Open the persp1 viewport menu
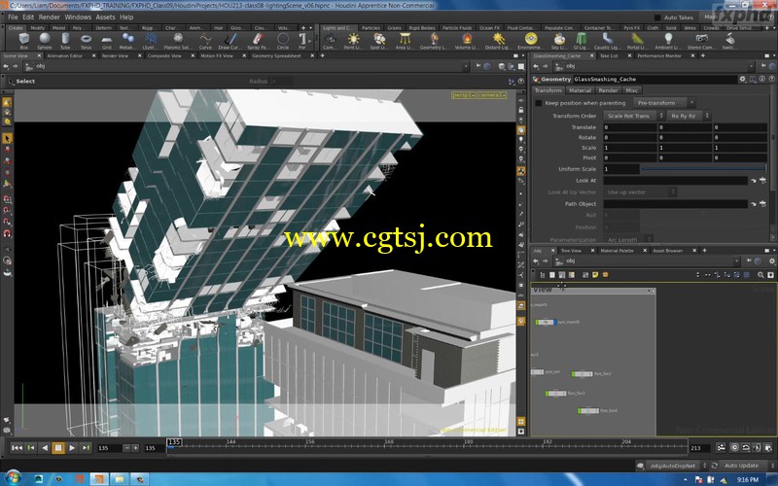Viewport: 778px width, 486px height. [x=464, y=94]
